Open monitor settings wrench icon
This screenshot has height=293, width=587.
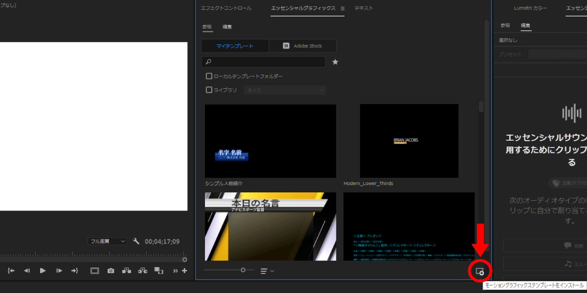click(x=136, y=241)
